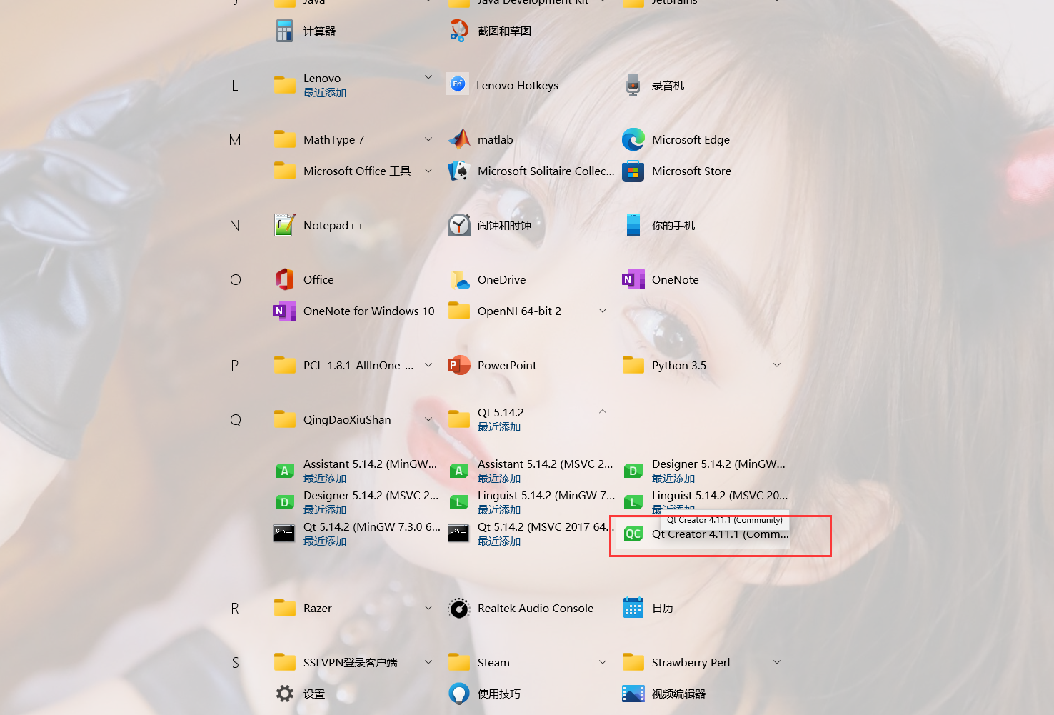Open Microsoft Solitaire Collection icon

point(458,171)
